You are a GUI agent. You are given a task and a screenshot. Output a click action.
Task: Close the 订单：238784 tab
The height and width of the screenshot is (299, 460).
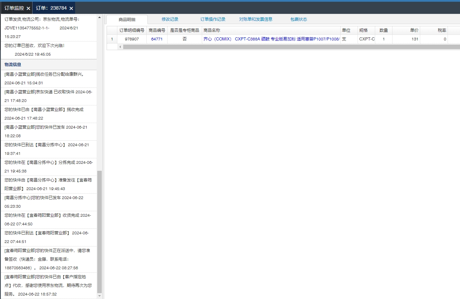(71, 8)
